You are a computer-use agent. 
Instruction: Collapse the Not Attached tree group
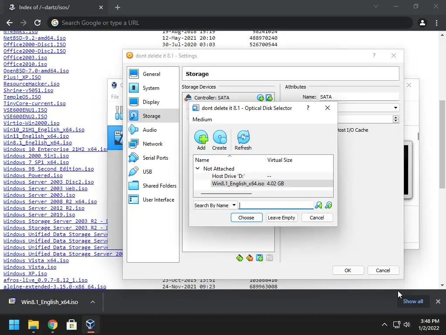pos(198,169)
